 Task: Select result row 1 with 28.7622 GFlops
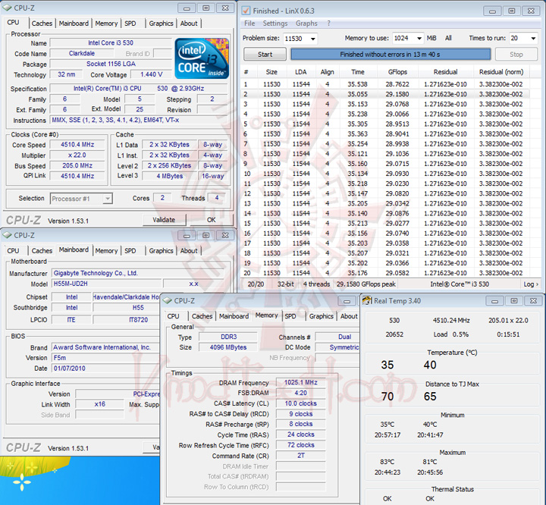point(385,84)
